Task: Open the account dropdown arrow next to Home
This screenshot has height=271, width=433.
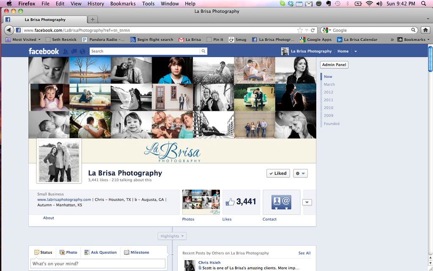Action: [356, 51]
